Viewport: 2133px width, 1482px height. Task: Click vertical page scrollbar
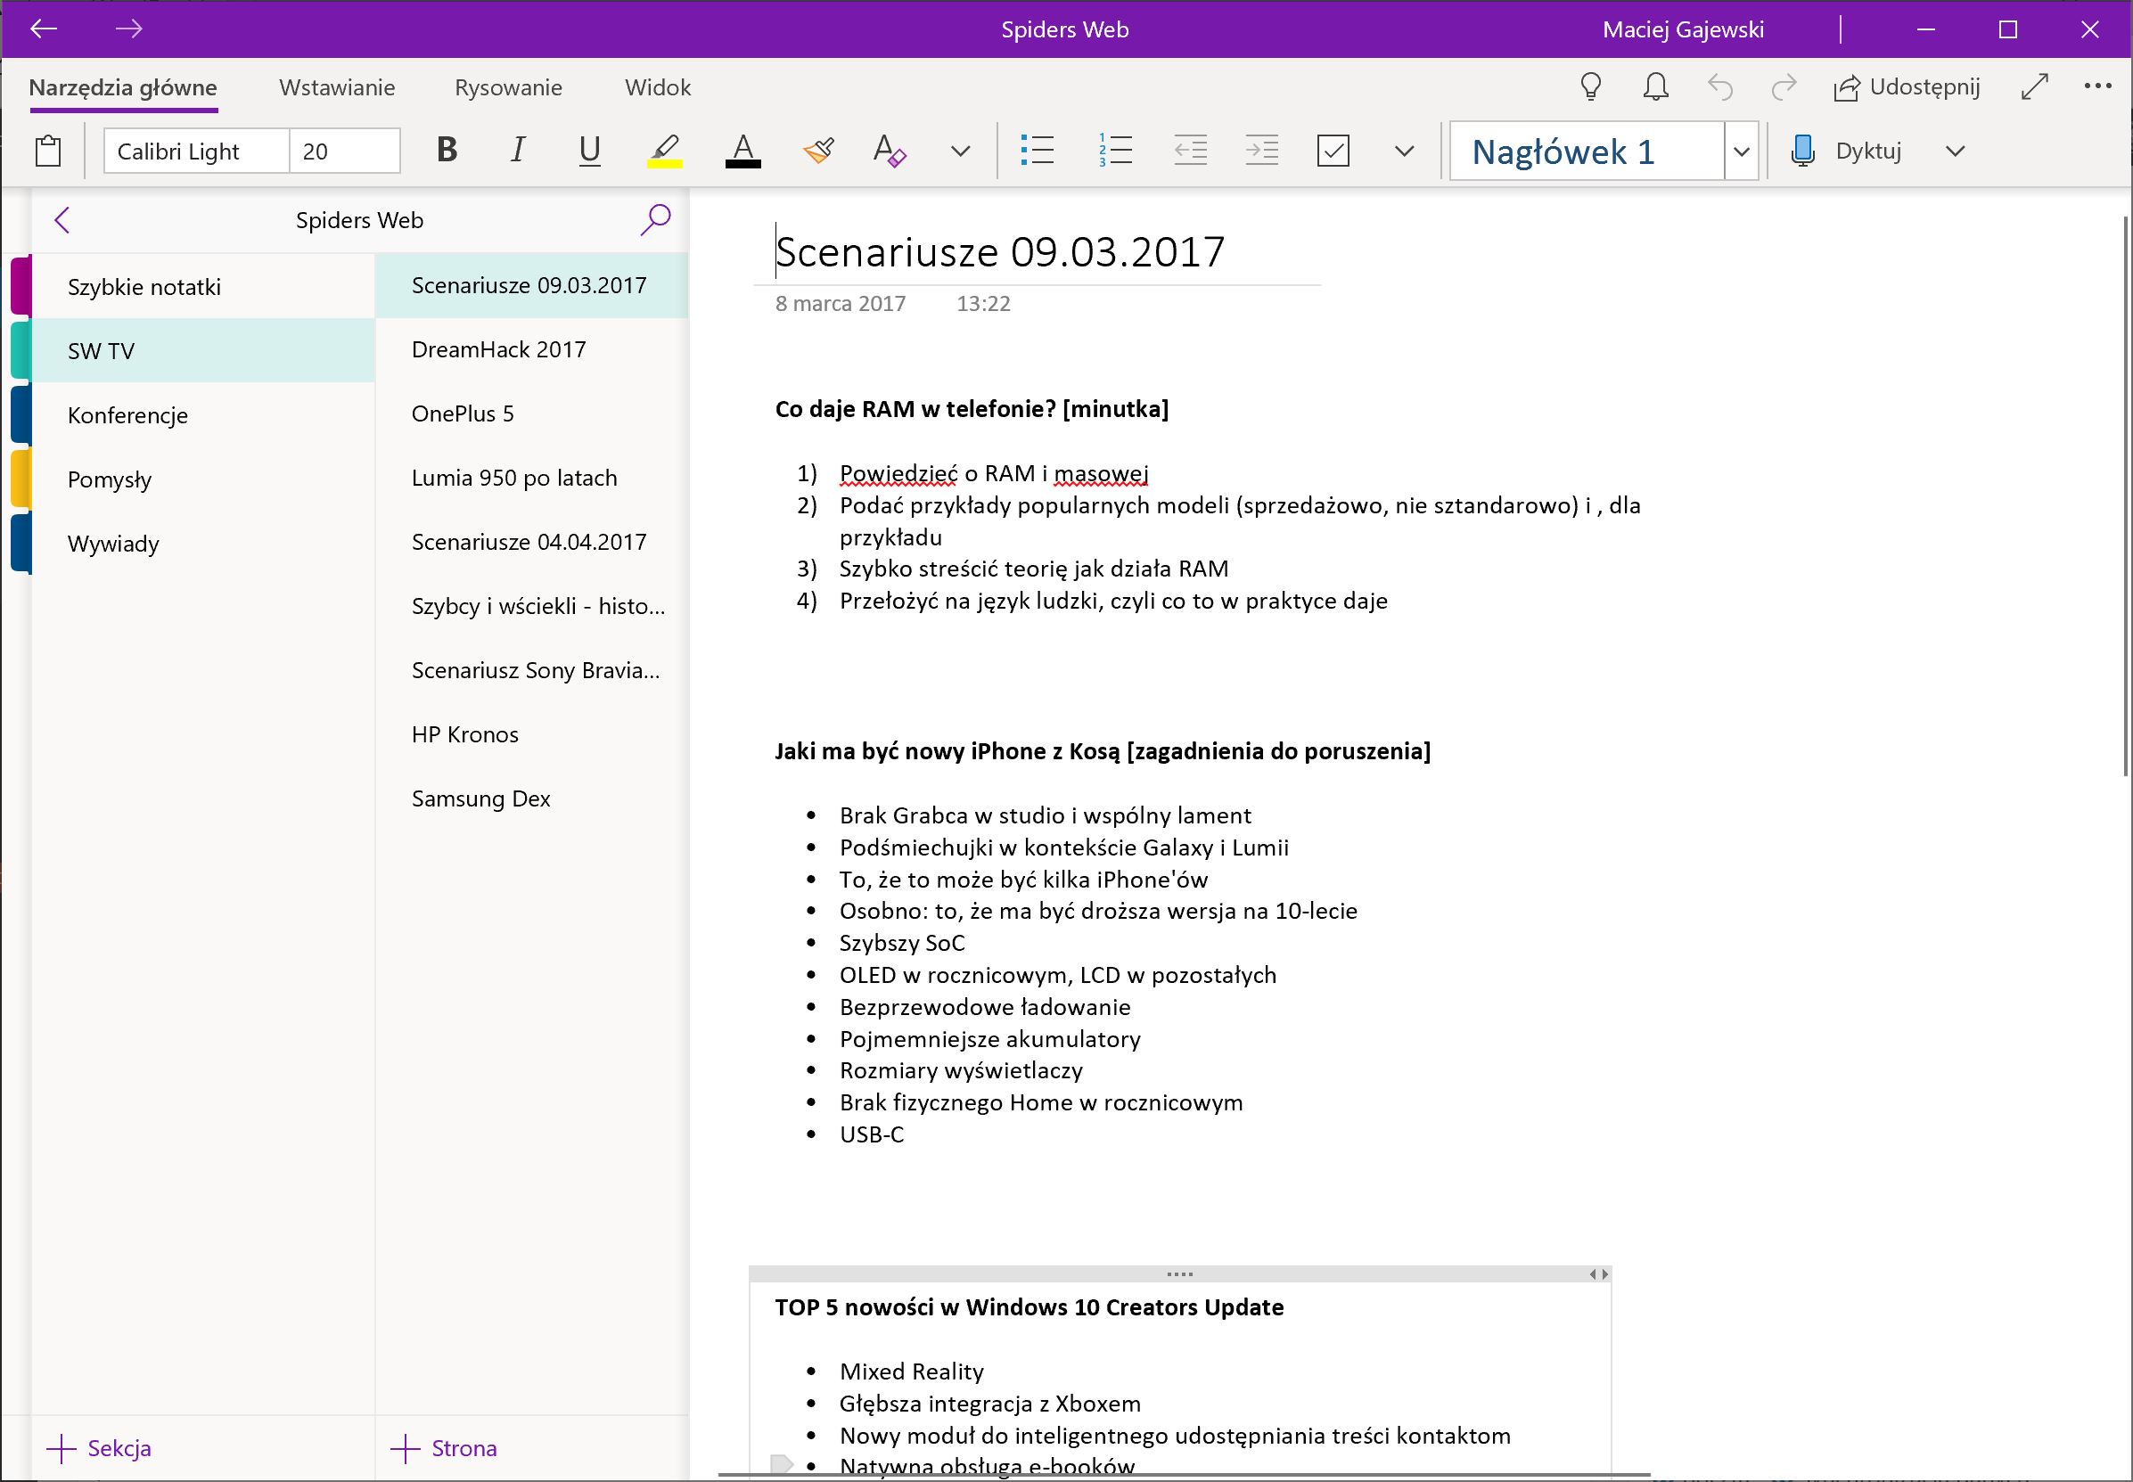[2126, 495]
